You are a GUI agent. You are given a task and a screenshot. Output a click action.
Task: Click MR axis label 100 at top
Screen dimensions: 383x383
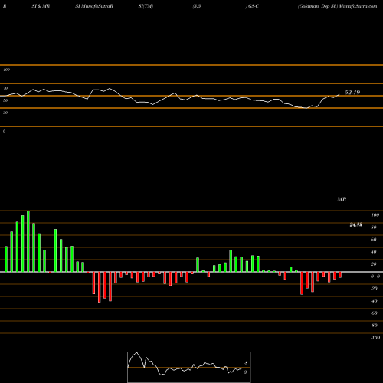(375, 215)
